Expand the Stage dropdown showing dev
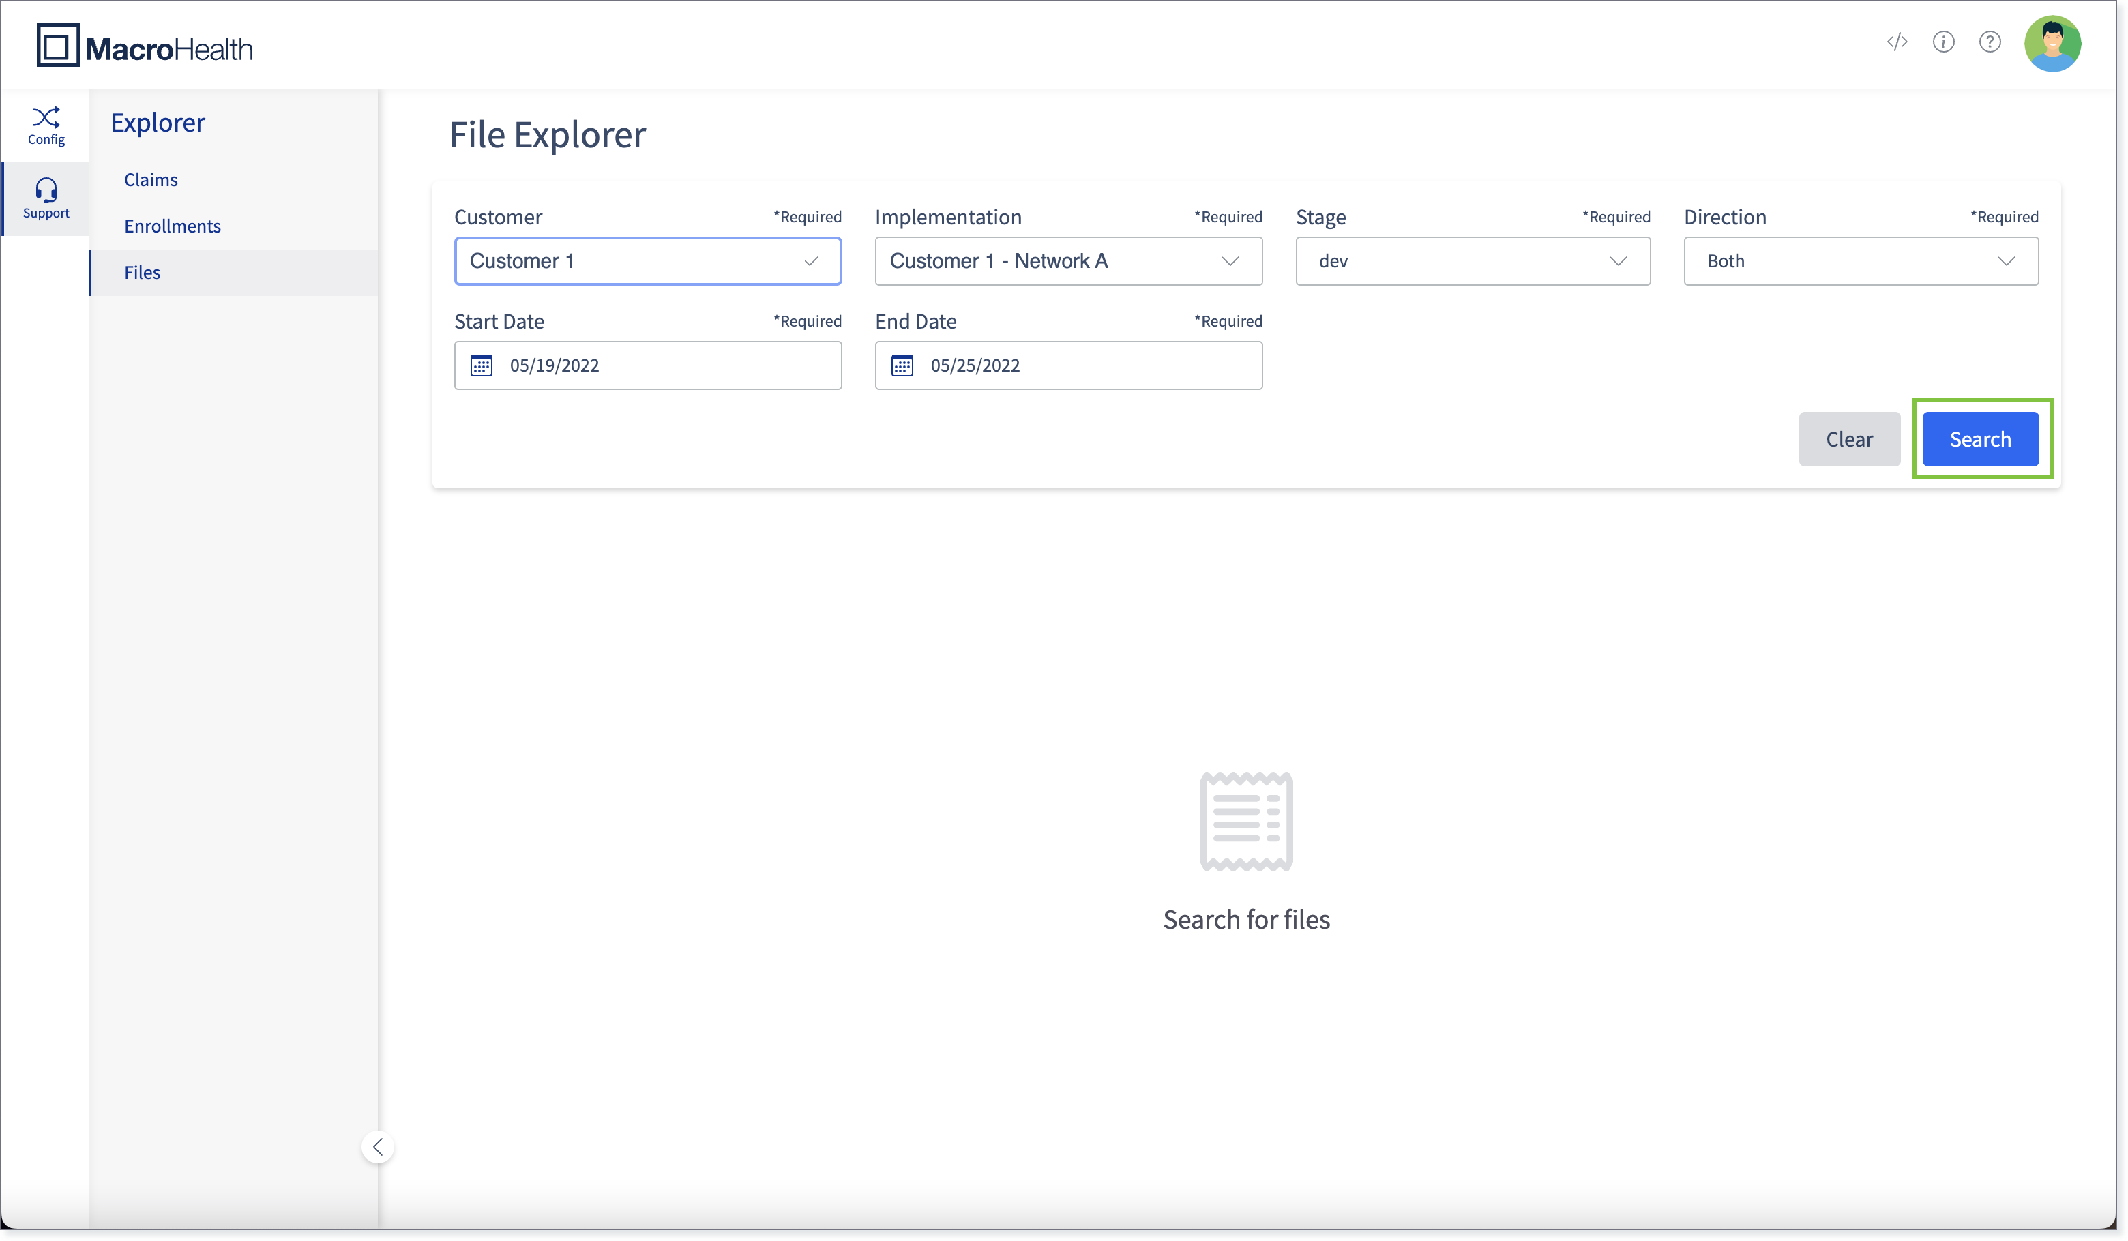The height and width of the screenshot is (1241, 2128). tap(1473, 261)
